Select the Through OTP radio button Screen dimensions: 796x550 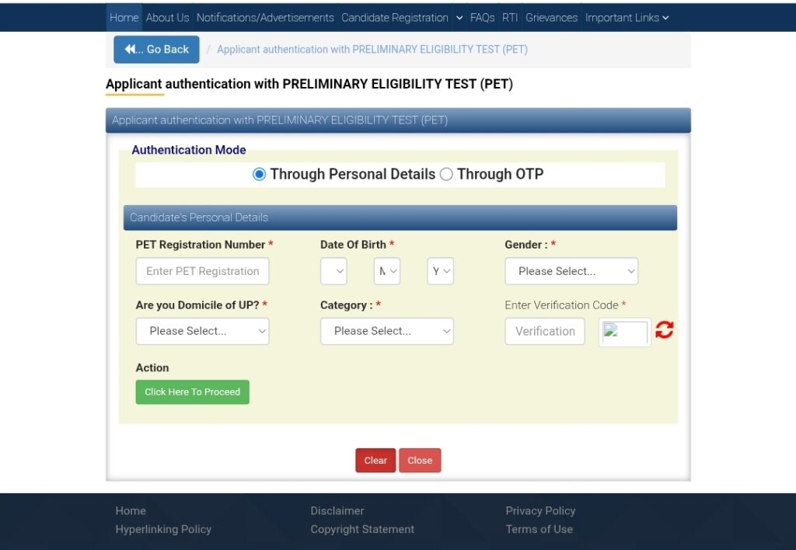pyautogui.click(x=446, y=175)
